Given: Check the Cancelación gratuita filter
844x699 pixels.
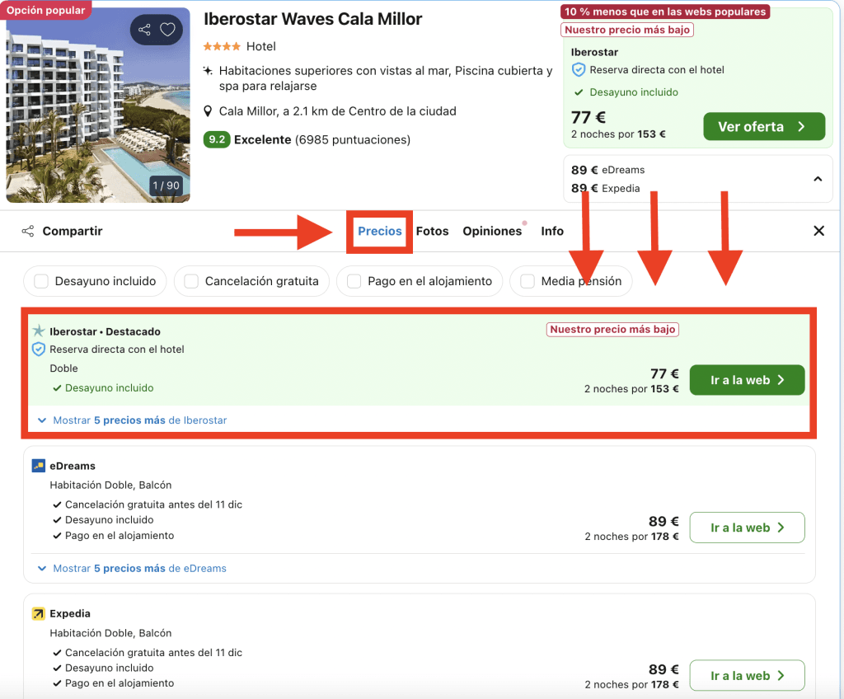Looking at the screenshot, I should [x=191, y=282].
